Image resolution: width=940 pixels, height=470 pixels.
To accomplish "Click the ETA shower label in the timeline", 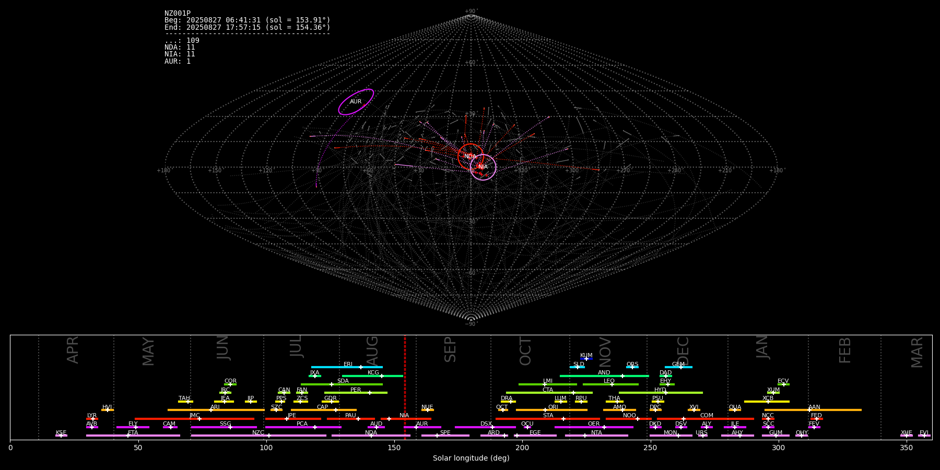I will pyautogui.click(x=133, y=433).
